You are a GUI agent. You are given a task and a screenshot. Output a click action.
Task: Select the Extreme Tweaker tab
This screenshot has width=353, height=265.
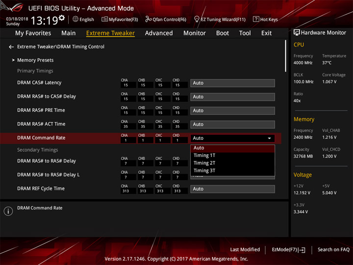[110, 33]
